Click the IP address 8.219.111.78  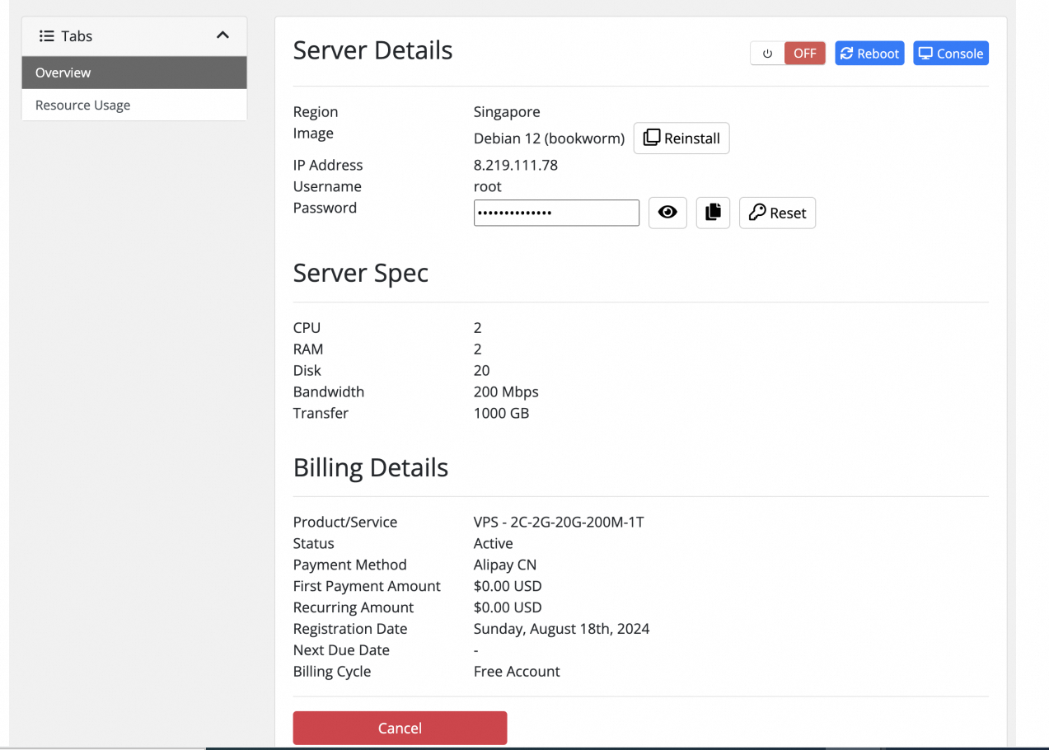pyautogui.click(x=515, y=165)
